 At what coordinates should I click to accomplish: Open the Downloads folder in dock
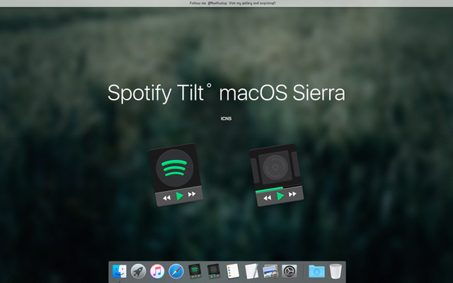[x=316, y=271]
